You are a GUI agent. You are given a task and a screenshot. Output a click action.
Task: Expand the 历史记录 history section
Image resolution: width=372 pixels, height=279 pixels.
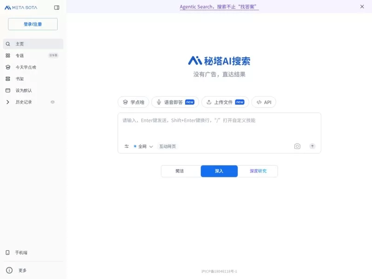click(7, 102)
